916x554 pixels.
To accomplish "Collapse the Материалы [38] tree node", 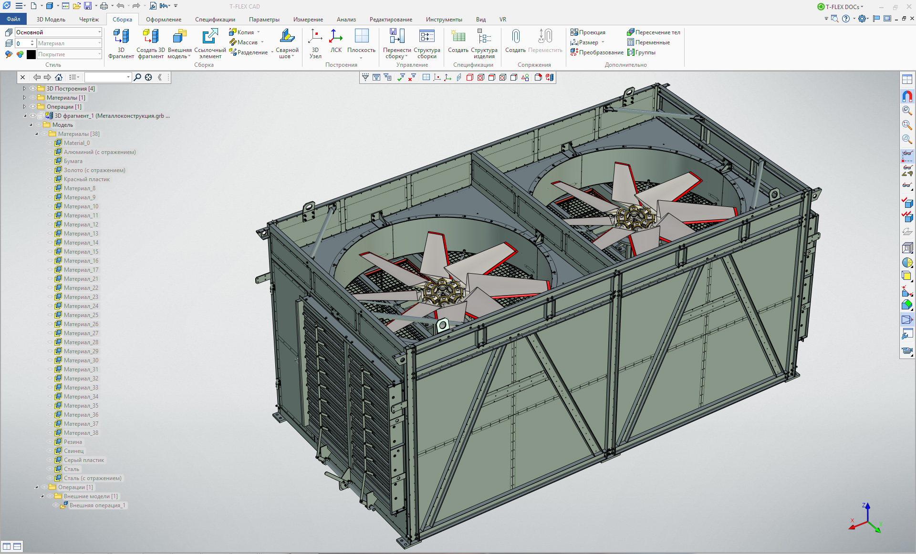I will point(37,134).
